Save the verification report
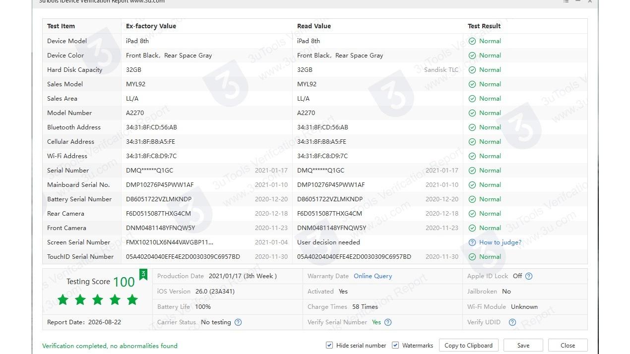This screenshot has width=630, height=354. [x=523, y=346]
